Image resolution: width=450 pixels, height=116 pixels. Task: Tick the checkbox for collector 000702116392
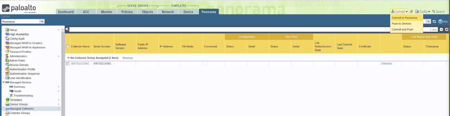pos(68,63)
